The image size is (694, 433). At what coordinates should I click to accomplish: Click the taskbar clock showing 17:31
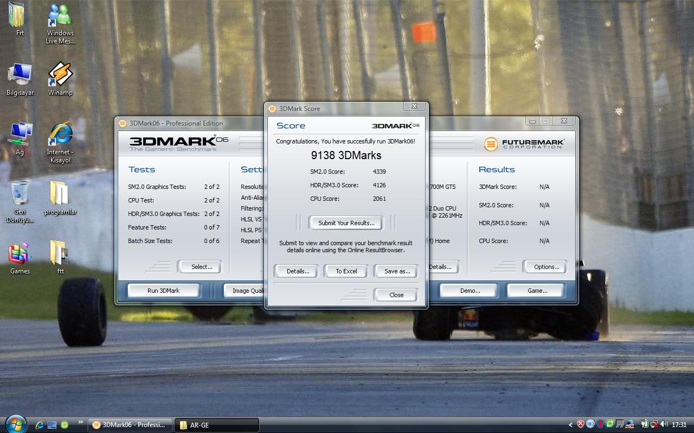click(679, 425)
